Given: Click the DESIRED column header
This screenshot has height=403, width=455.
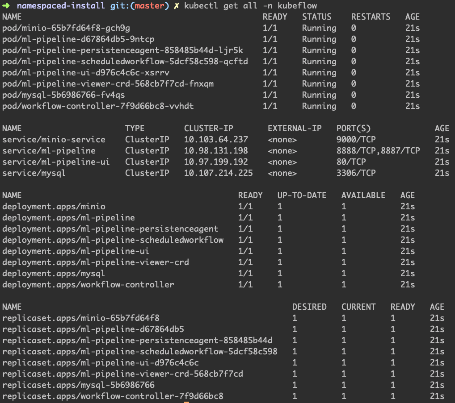Looking at the screenshot, I should 309,307.
